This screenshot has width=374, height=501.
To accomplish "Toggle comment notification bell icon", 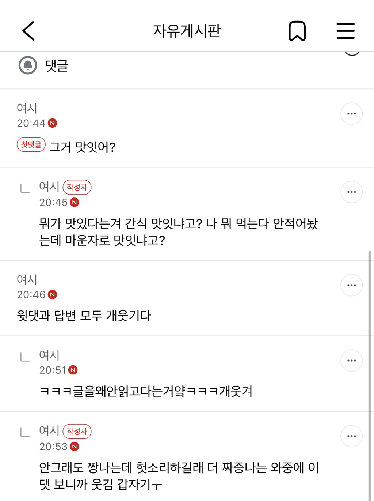I will 28,65.
